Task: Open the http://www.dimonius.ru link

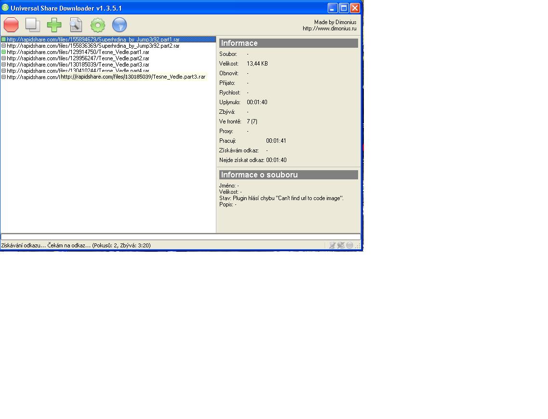Action: click(x=330, y=28)
